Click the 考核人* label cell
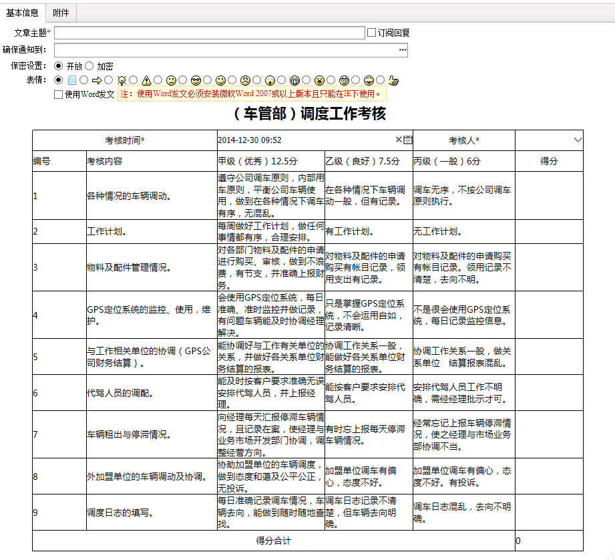615x560 pixels. pos(464,140)
